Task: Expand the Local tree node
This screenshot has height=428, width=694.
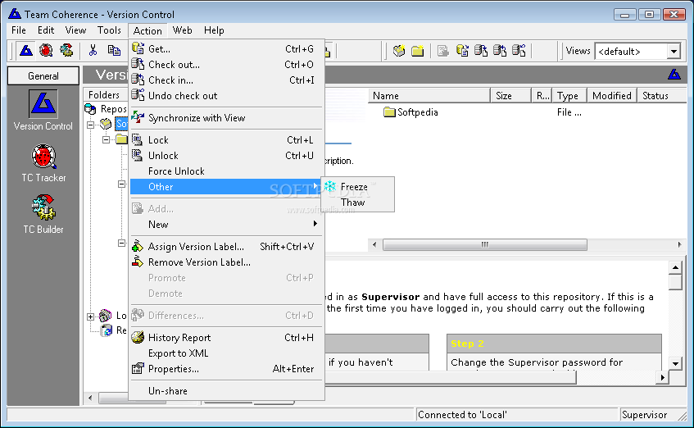Action: pyautogui.click(x=91, y=316)
